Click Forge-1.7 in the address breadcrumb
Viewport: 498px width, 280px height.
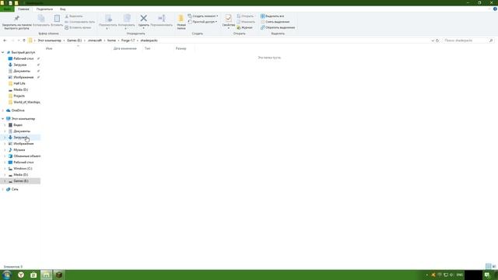128,40
